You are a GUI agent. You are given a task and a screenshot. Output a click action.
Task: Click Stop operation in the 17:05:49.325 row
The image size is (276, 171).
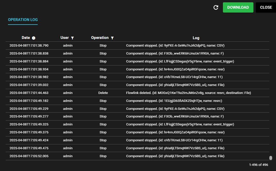pos(103,124)
